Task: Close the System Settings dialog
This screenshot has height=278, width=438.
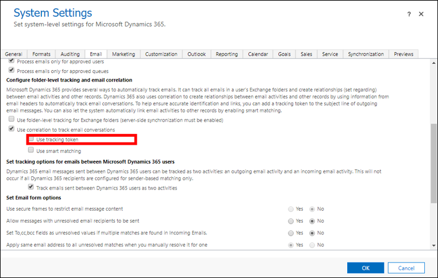Action: (x=421, y=14)
